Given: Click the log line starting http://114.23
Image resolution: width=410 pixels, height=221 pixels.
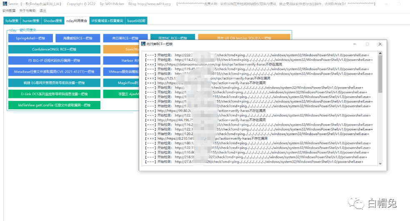Looking at the screenshot, I should coord(259,60).
